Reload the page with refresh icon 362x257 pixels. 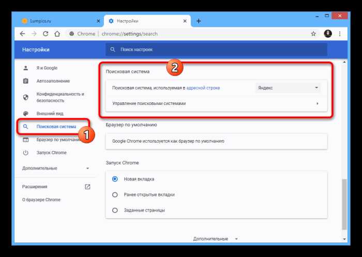click(46, 34)
